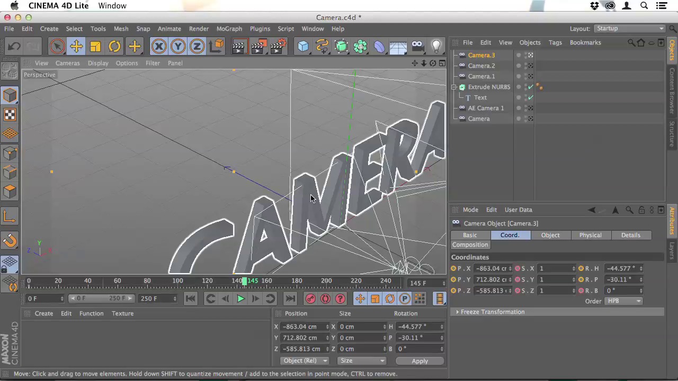The height and width of the screenshot is (381, 678).
Task: Open the MoGraph menu
Action: click(229, 29)
